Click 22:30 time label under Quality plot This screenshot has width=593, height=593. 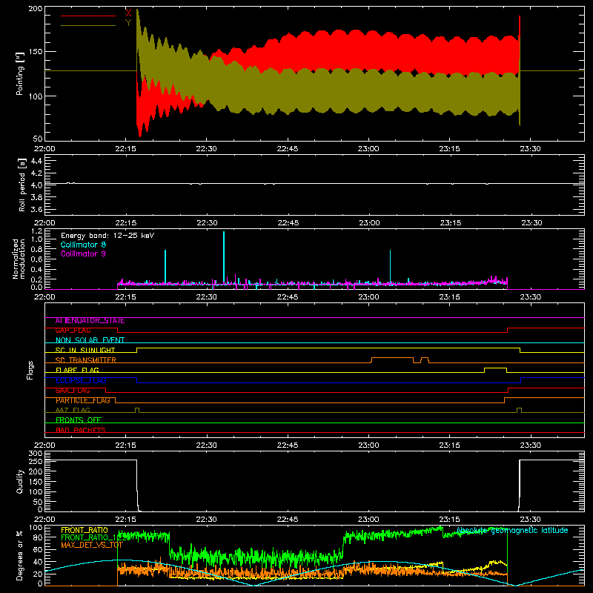(207, 520)
